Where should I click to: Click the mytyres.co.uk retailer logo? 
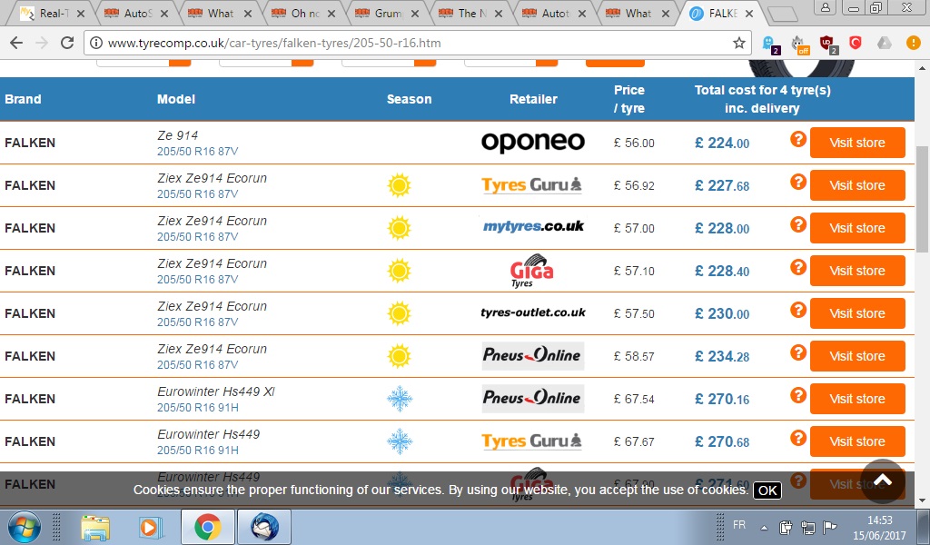(x=533, y=226)
